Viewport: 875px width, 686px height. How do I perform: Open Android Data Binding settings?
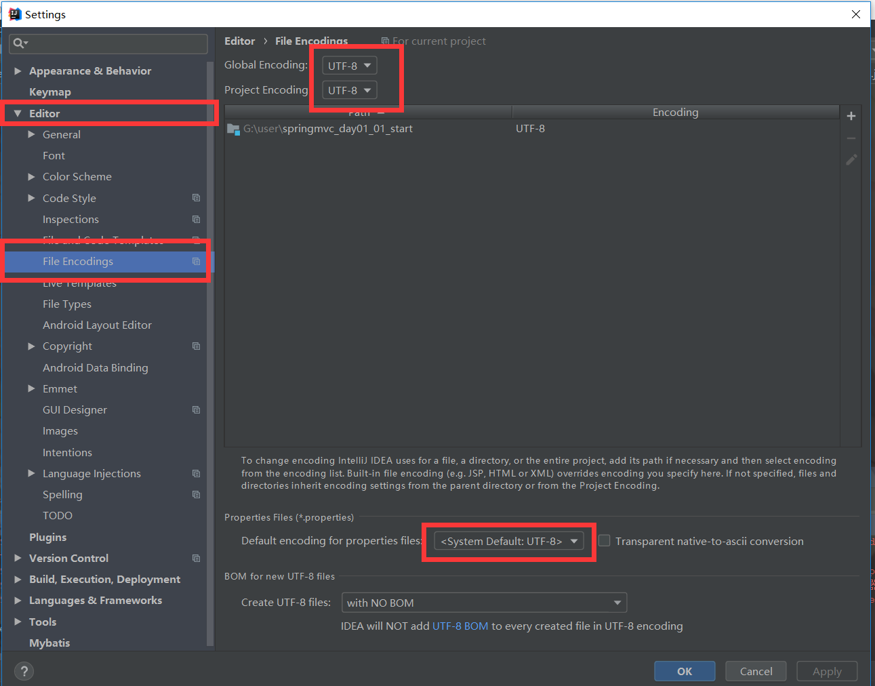pos(96,367)
